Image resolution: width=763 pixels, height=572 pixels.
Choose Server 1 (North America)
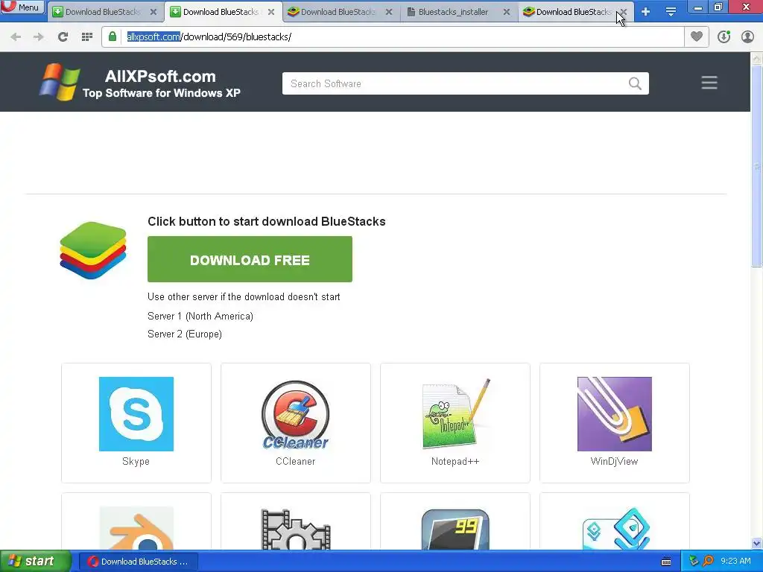[x=200, y=316]
